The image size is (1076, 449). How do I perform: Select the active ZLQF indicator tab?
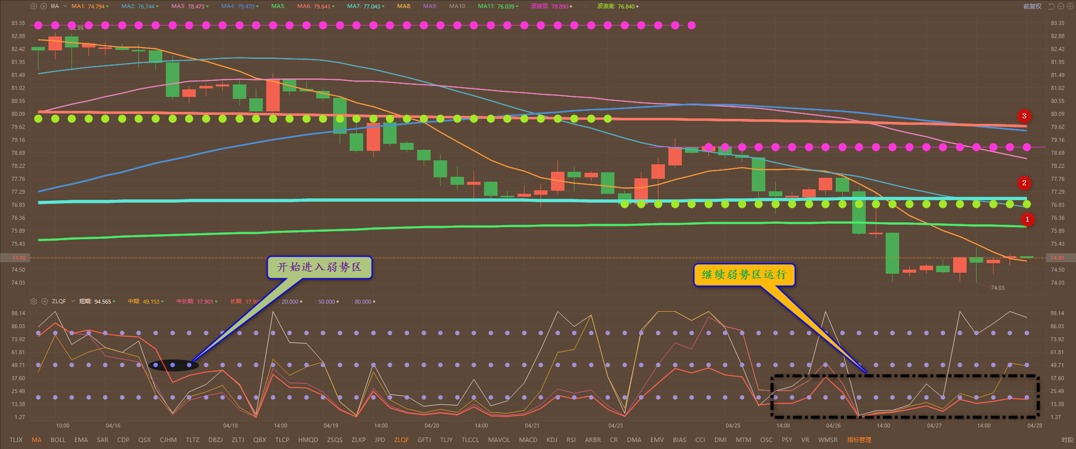click(401, 440)
